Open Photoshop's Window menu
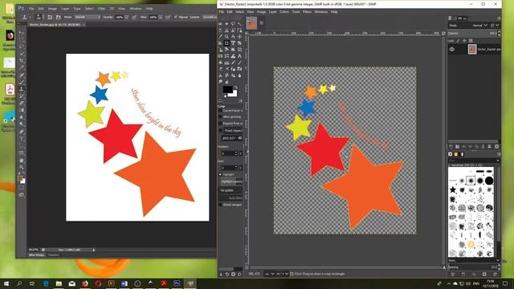 pos(136,9)
